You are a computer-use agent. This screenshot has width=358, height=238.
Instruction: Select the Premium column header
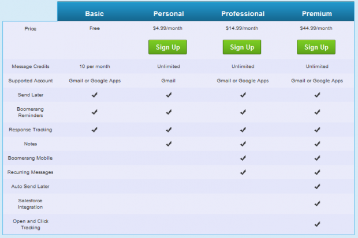point(317,14)
